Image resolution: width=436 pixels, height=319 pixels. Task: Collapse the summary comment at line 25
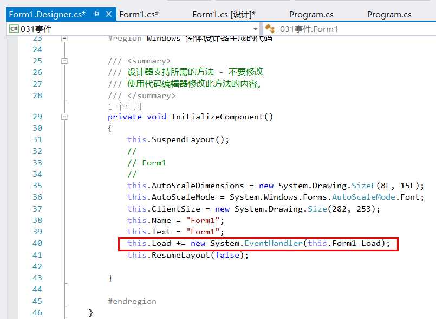[64, 61]
